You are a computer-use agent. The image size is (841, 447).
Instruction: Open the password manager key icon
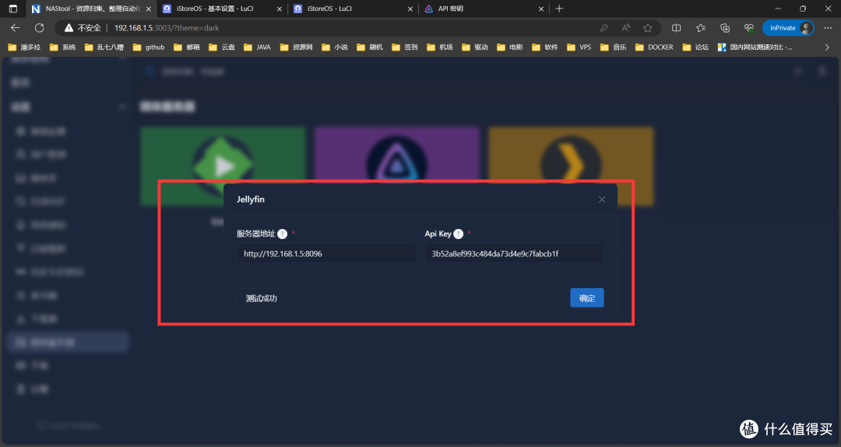click(604, 28)
